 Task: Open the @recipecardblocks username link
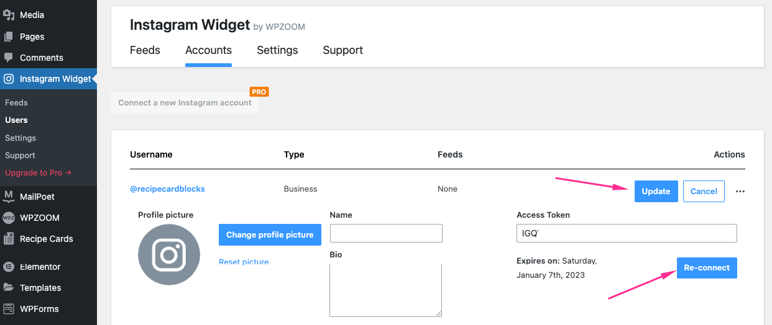click(167, 189)
